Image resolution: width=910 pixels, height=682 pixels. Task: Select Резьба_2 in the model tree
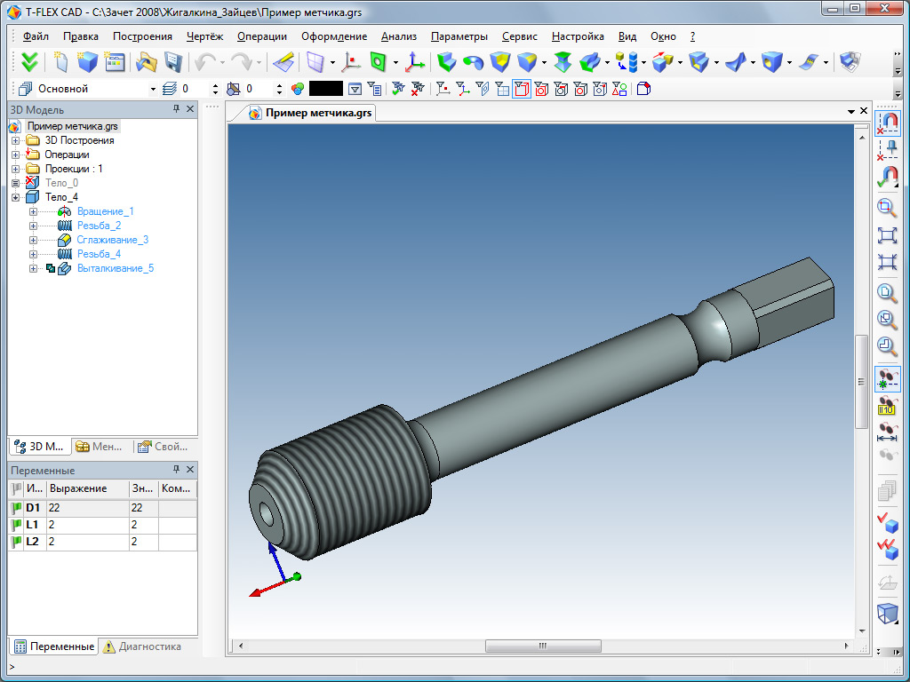click(x=99, y=226)
